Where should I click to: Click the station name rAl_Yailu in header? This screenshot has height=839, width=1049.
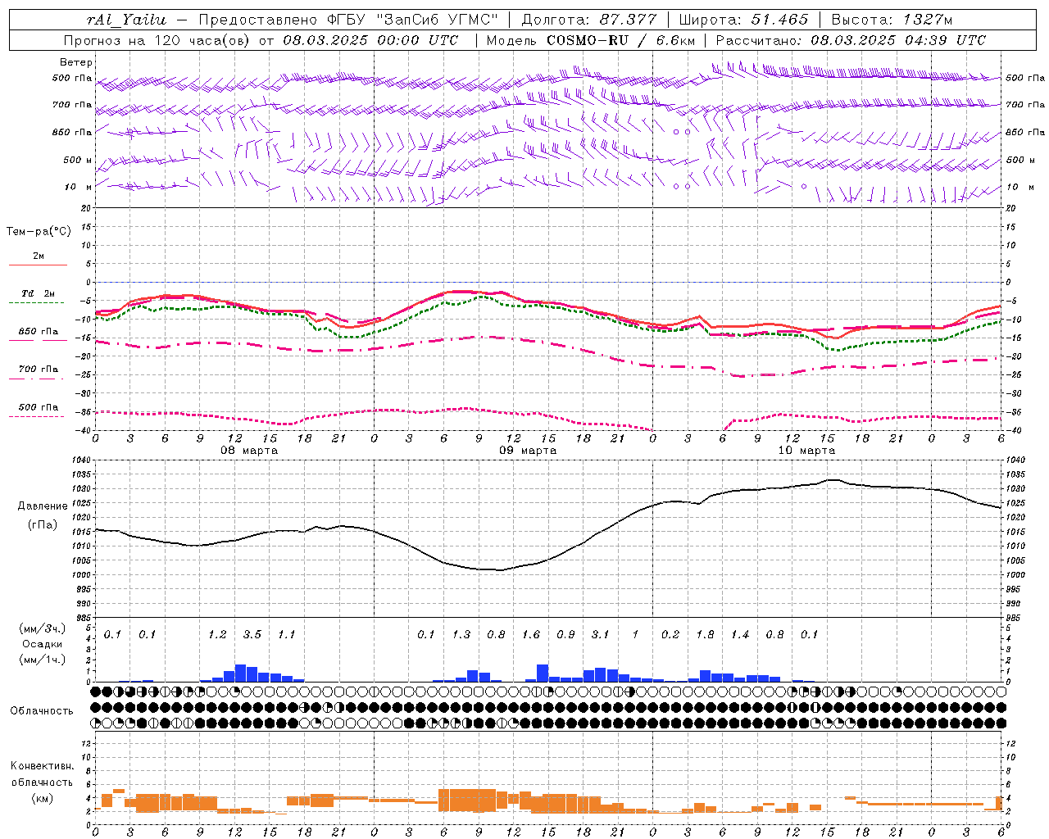pyautogui.click(x=126, y=20)
